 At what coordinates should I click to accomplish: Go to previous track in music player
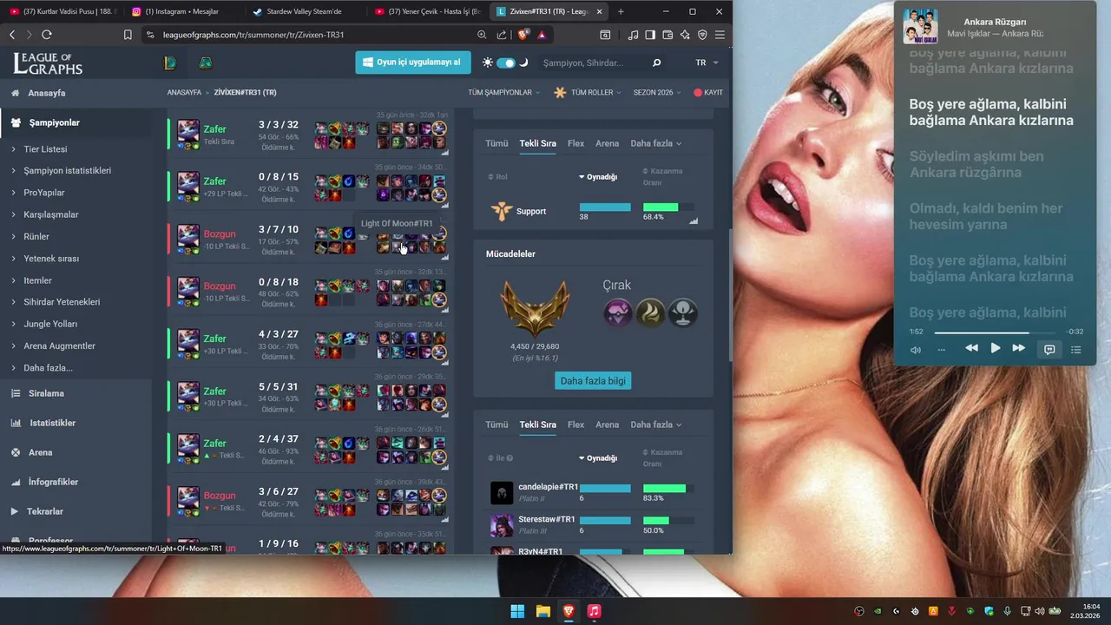tap(971, 348)
